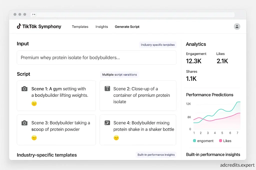The image size is (256, 170).
Task: Click the camera icon in Scene 1
Action: point(24,89)
